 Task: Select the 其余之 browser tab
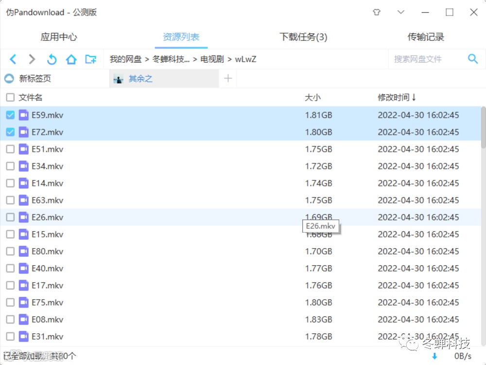point(164,78)
